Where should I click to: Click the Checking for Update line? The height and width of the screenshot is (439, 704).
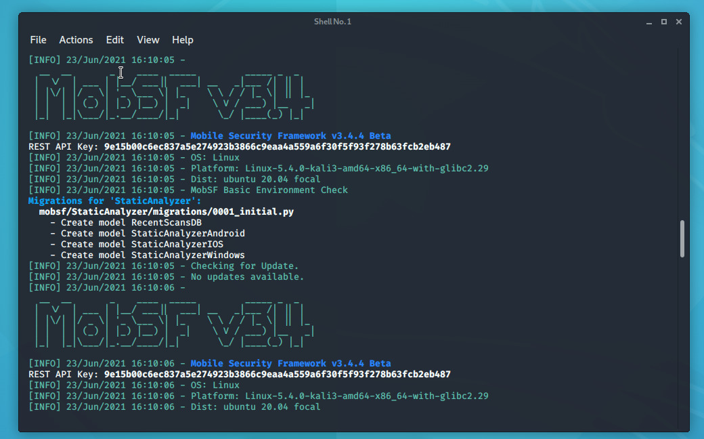pyautogui.click(x=244, y=266)
